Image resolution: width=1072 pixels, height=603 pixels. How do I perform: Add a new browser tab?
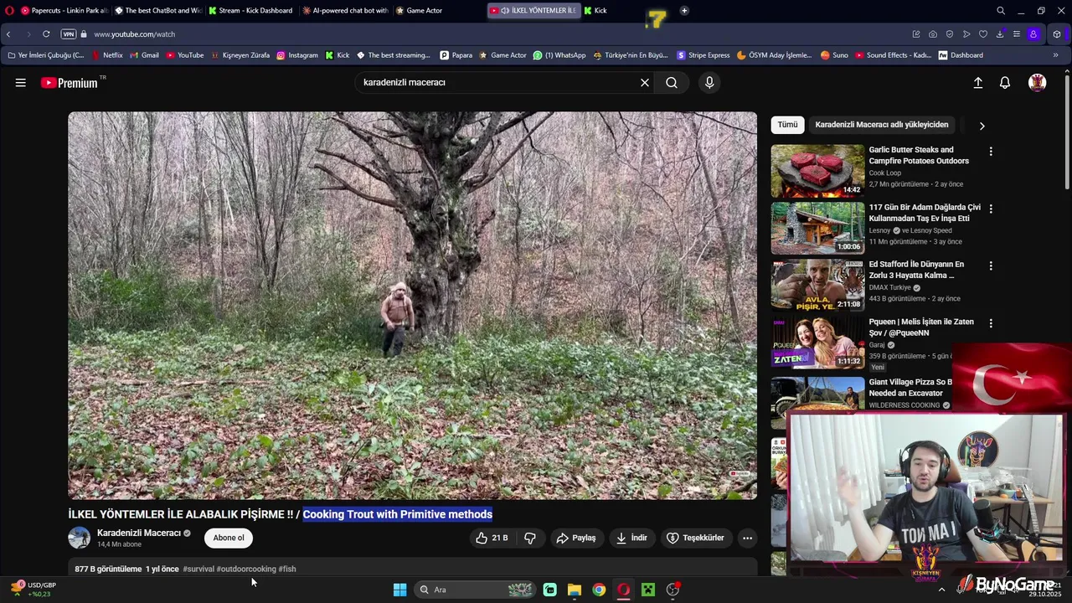[x=684, y=10]
